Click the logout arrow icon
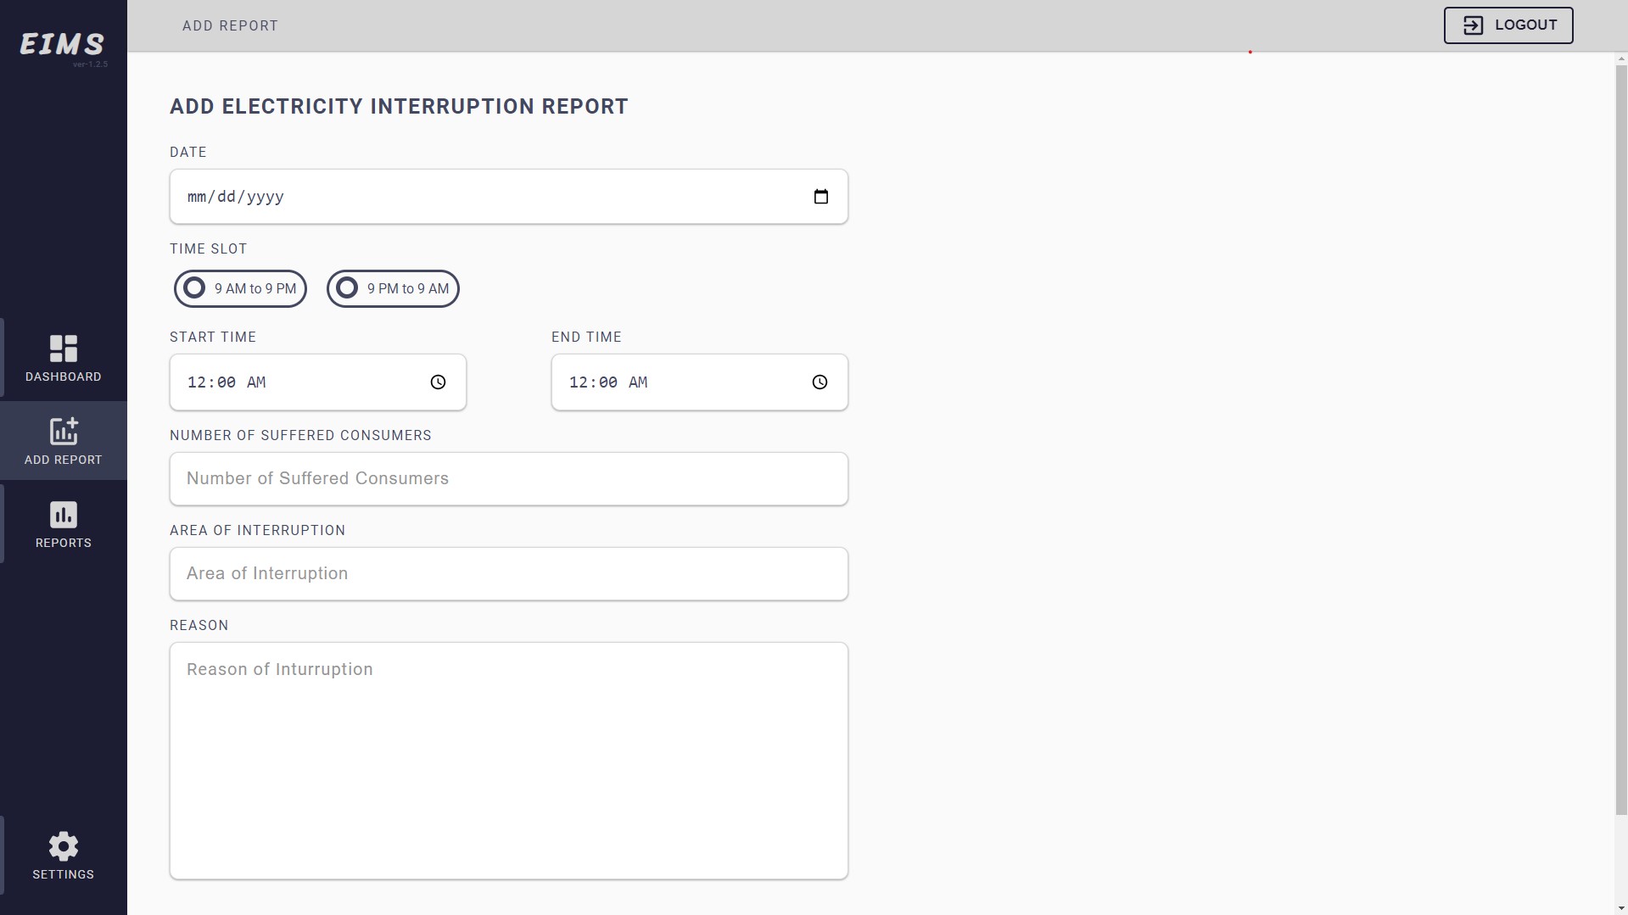The width and height of the screenshot is (1628, 915). coord(1474,25)
